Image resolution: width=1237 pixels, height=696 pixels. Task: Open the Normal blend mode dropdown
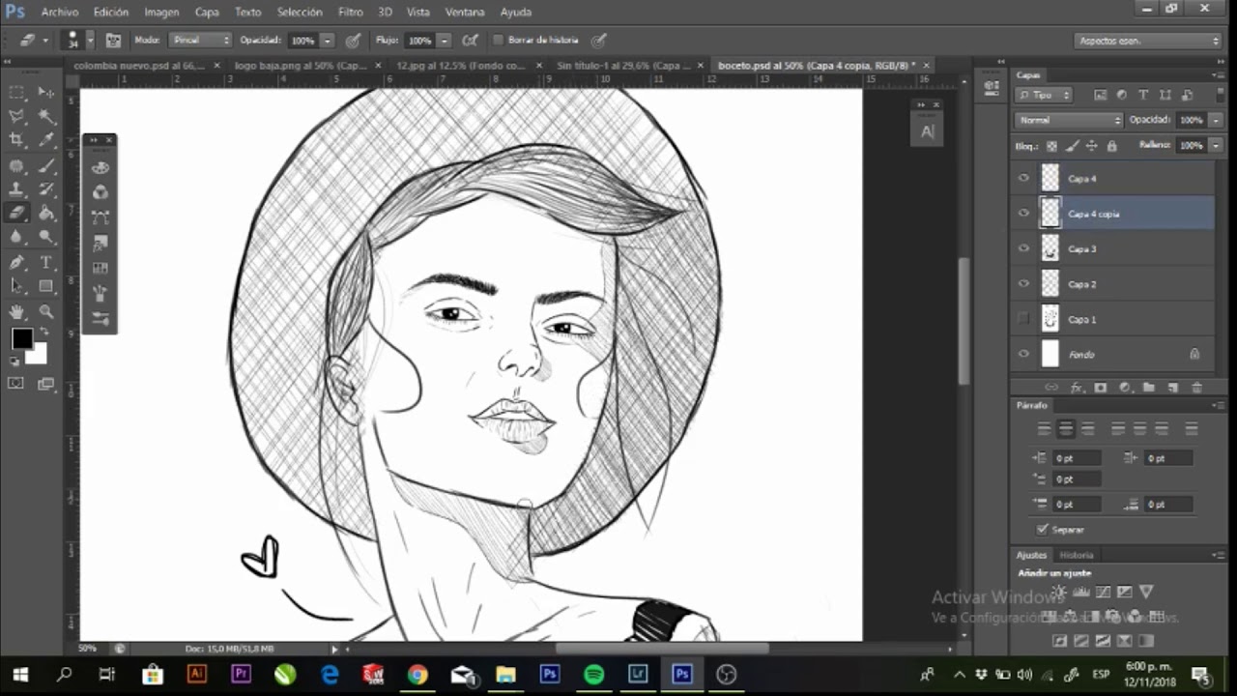1068,120
